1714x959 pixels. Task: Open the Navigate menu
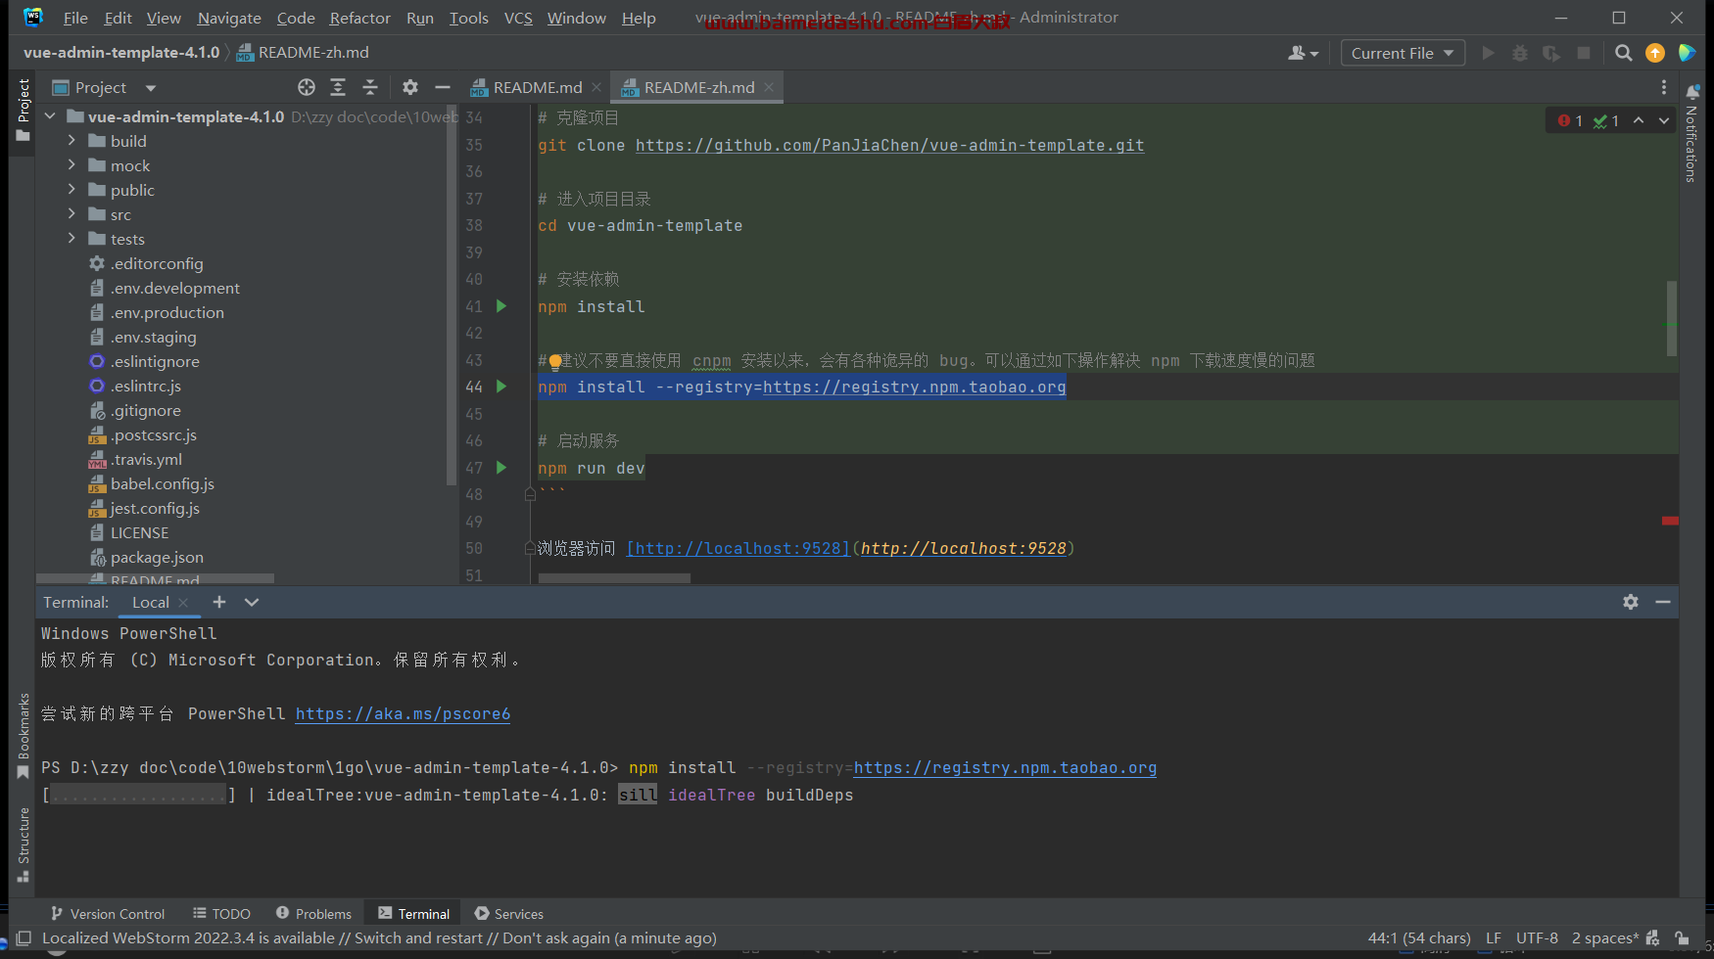tap(229, 18)
